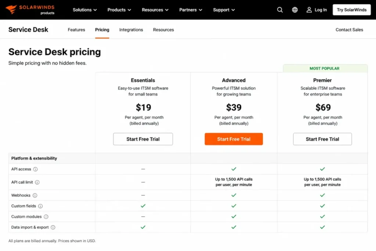The width and height of the screenshot is (376, 251).
Task: Click Essentials checkmark for Data import & export
Action: click(x=143, y=227)
